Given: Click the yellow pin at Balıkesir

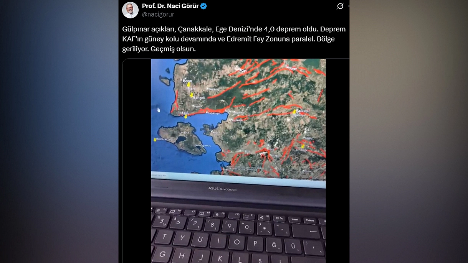Looking at the screenshot, I should pos(294,112).
